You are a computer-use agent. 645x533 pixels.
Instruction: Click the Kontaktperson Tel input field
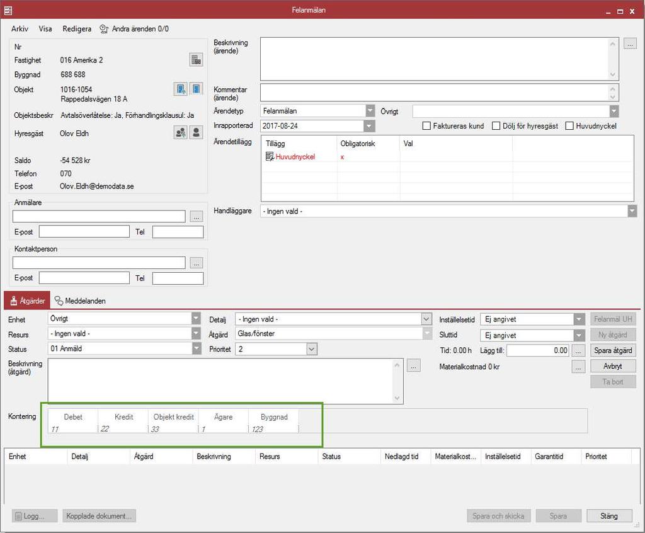(x=178, y=278)
